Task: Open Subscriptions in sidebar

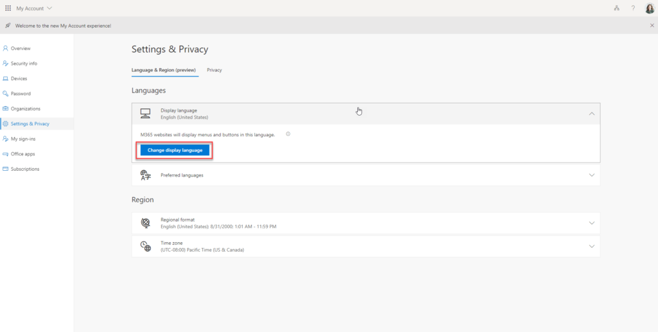Action: click(x=25, y=169)
